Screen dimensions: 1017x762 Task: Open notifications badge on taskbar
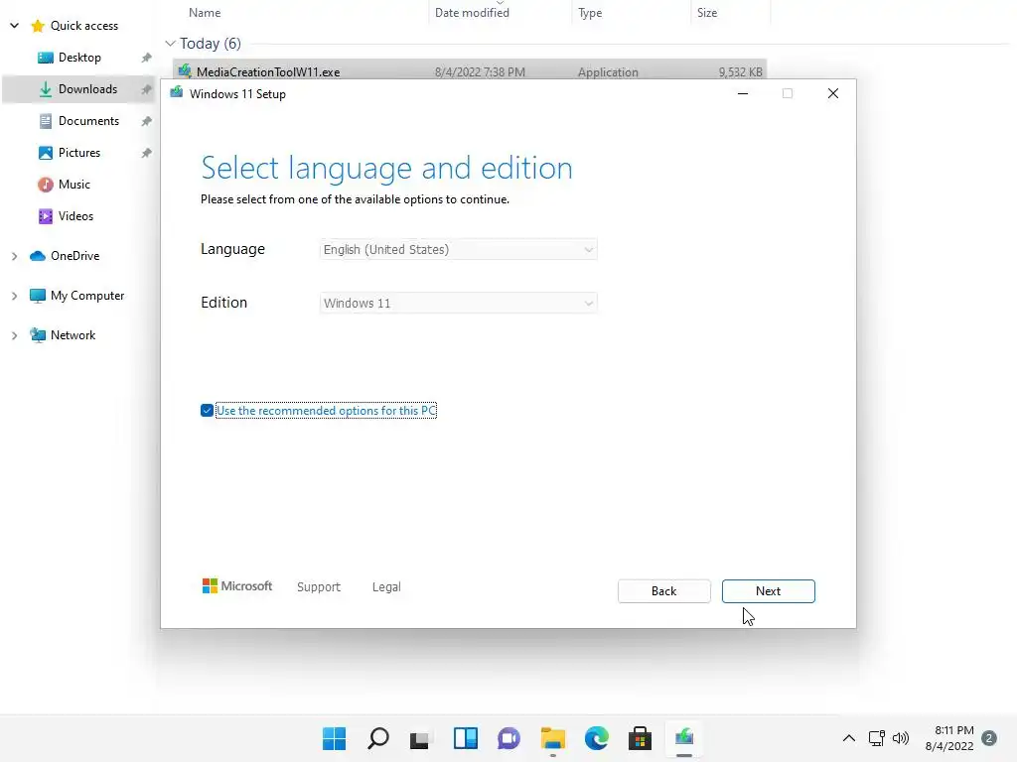click(989, 738)
